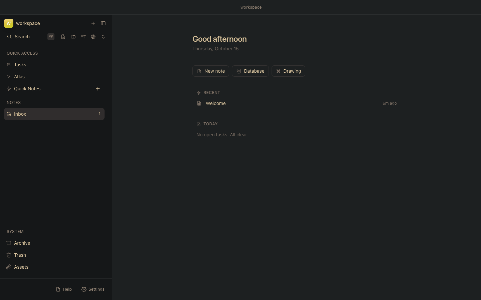Click the Quick Notes lightning icon
This screenshot has height=300, width=481.
(9, 89)
